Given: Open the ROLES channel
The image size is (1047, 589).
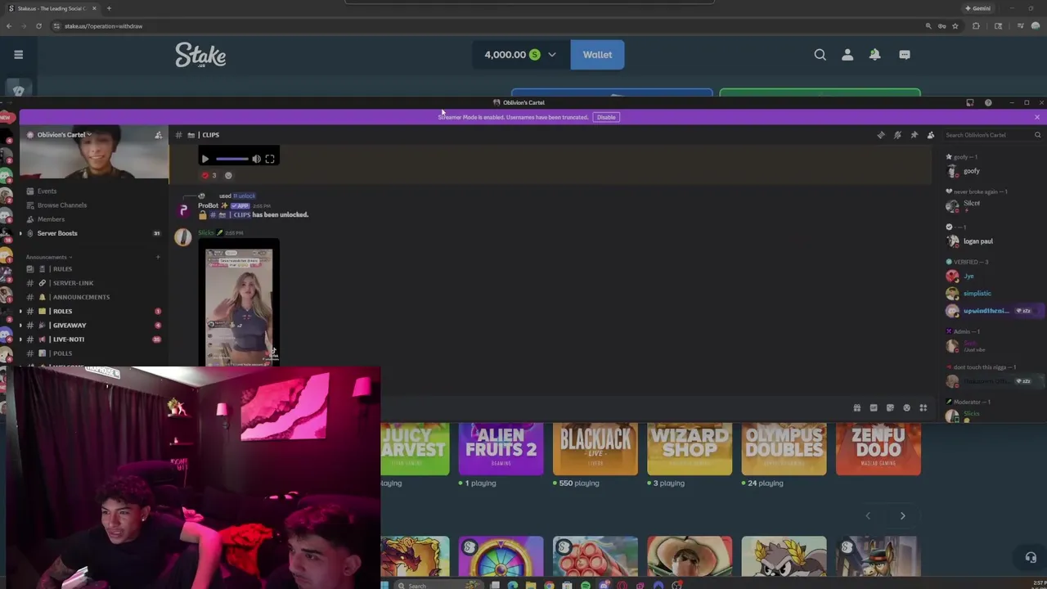Looking at the screenshot, I should coord(62,311).
